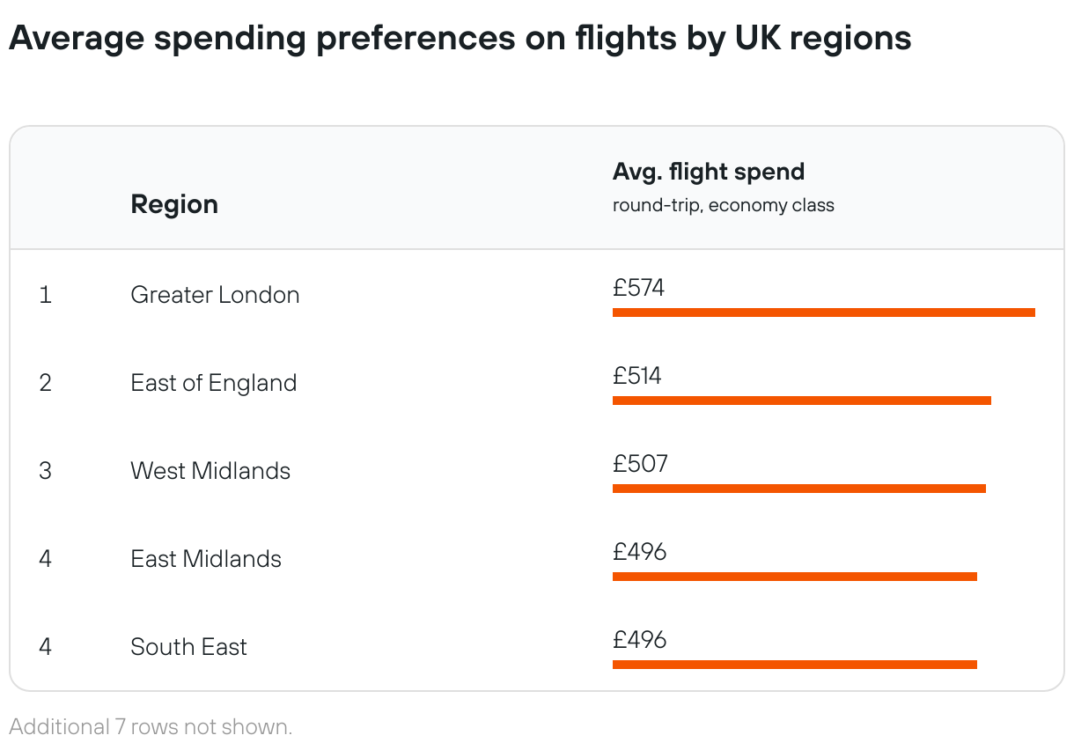Click rank number 1 beside Greater London
1074x750 pixels.
click(45, 295)
